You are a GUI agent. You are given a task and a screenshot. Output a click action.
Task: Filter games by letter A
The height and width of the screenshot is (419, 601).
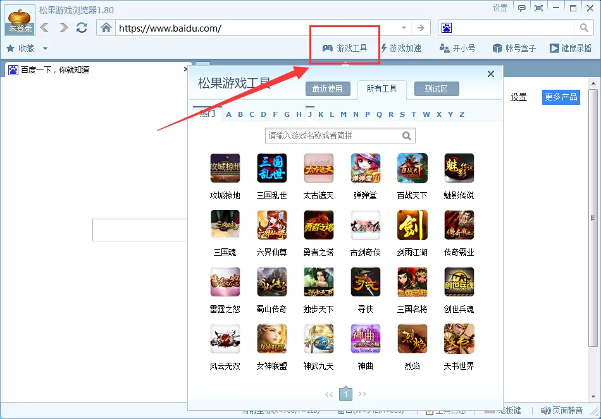click(229, 114)
